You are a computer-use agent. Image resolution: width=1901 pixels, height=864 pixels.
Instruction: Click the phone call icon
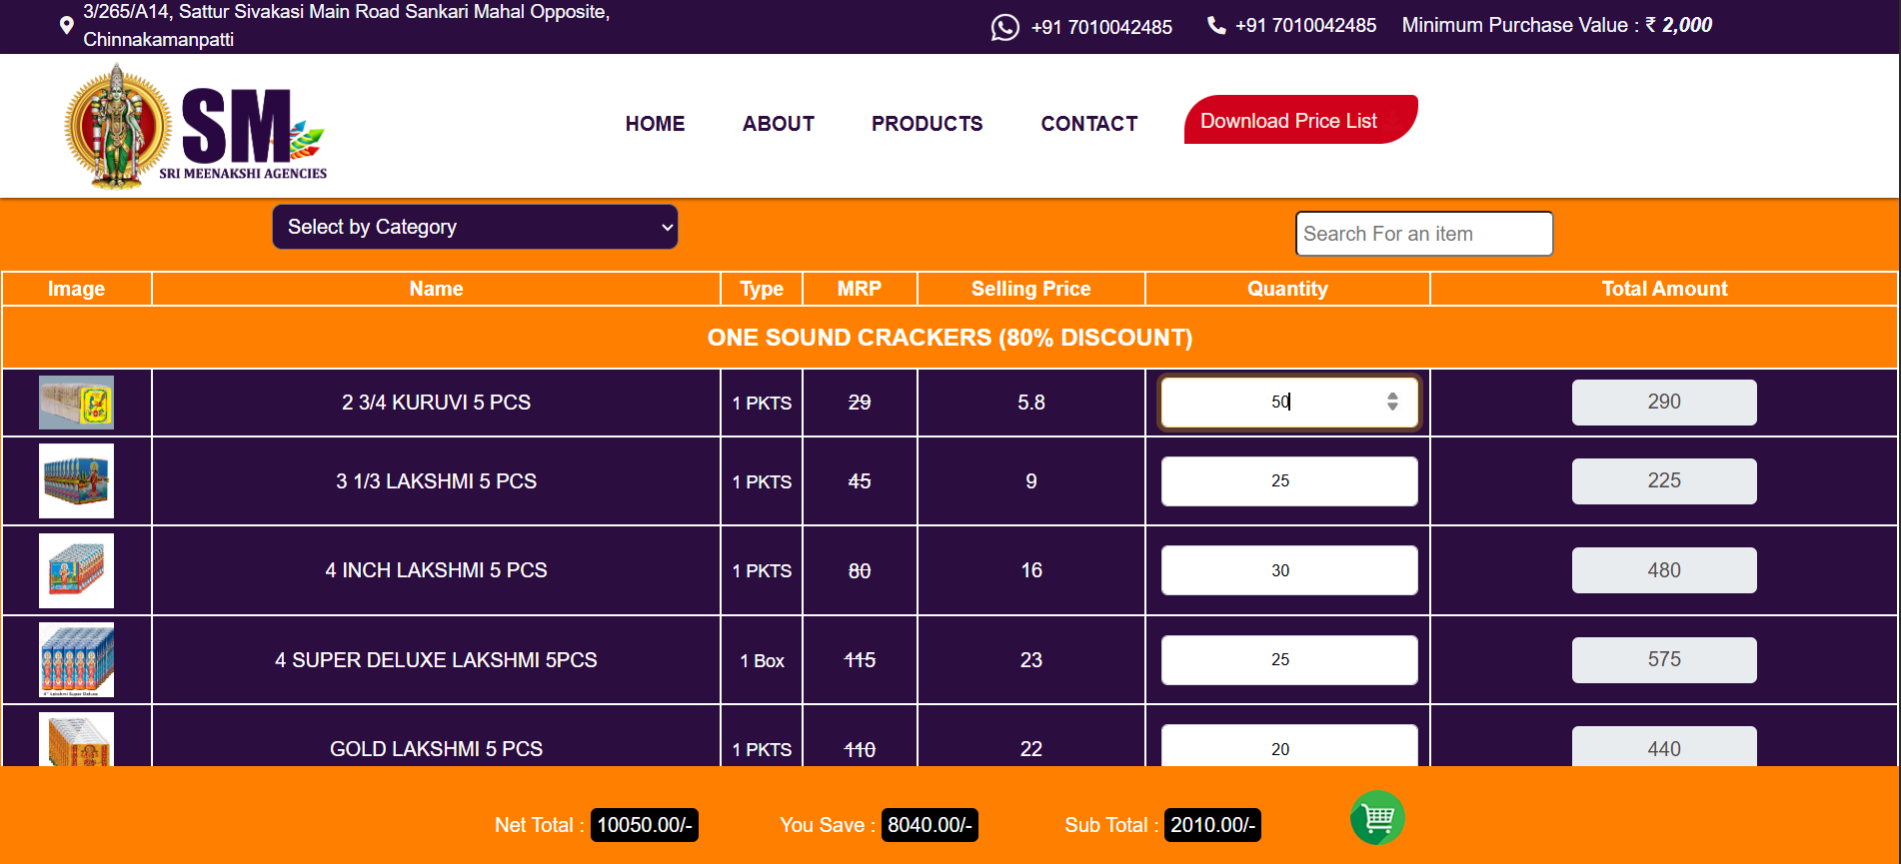1216,26
